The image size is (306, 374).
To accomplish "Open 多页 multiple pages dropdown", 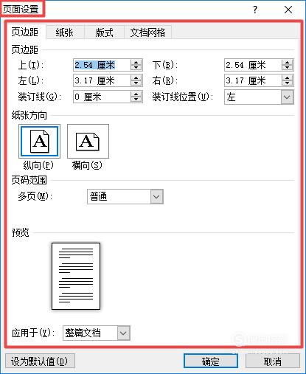I will [x=156, y=197].
